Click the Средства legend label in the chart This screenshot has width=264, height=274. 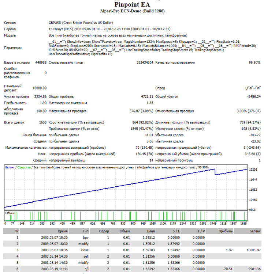(24, 167)
